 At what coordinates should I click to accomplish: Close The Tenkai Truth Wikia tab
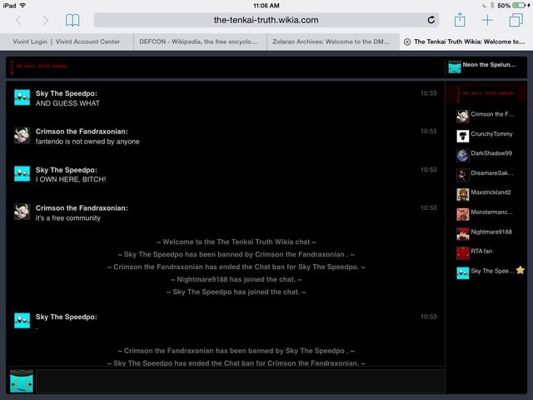click(x=407, y=42)
